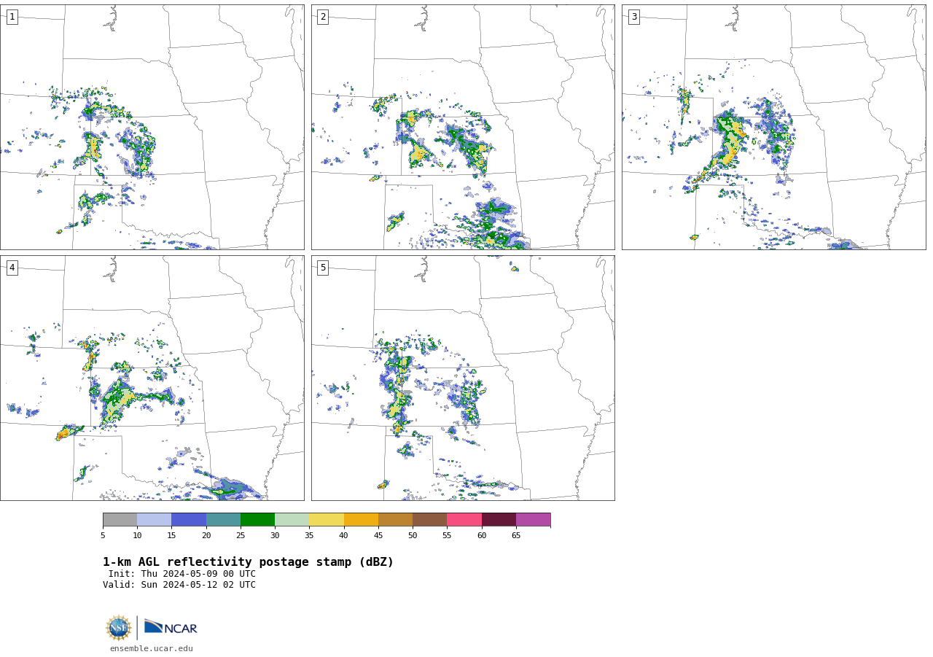Viewport: 933px width, 657px height.
Task: Click the ensemble.ucar.edu text
Action: click(x=152, y=648)
